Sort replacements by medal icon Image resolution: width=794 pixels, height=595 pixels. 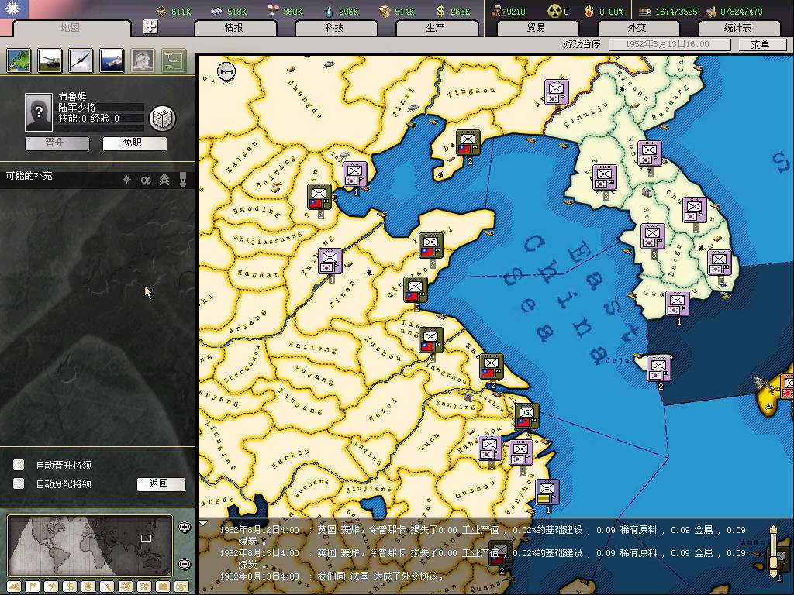pos(183,180)
